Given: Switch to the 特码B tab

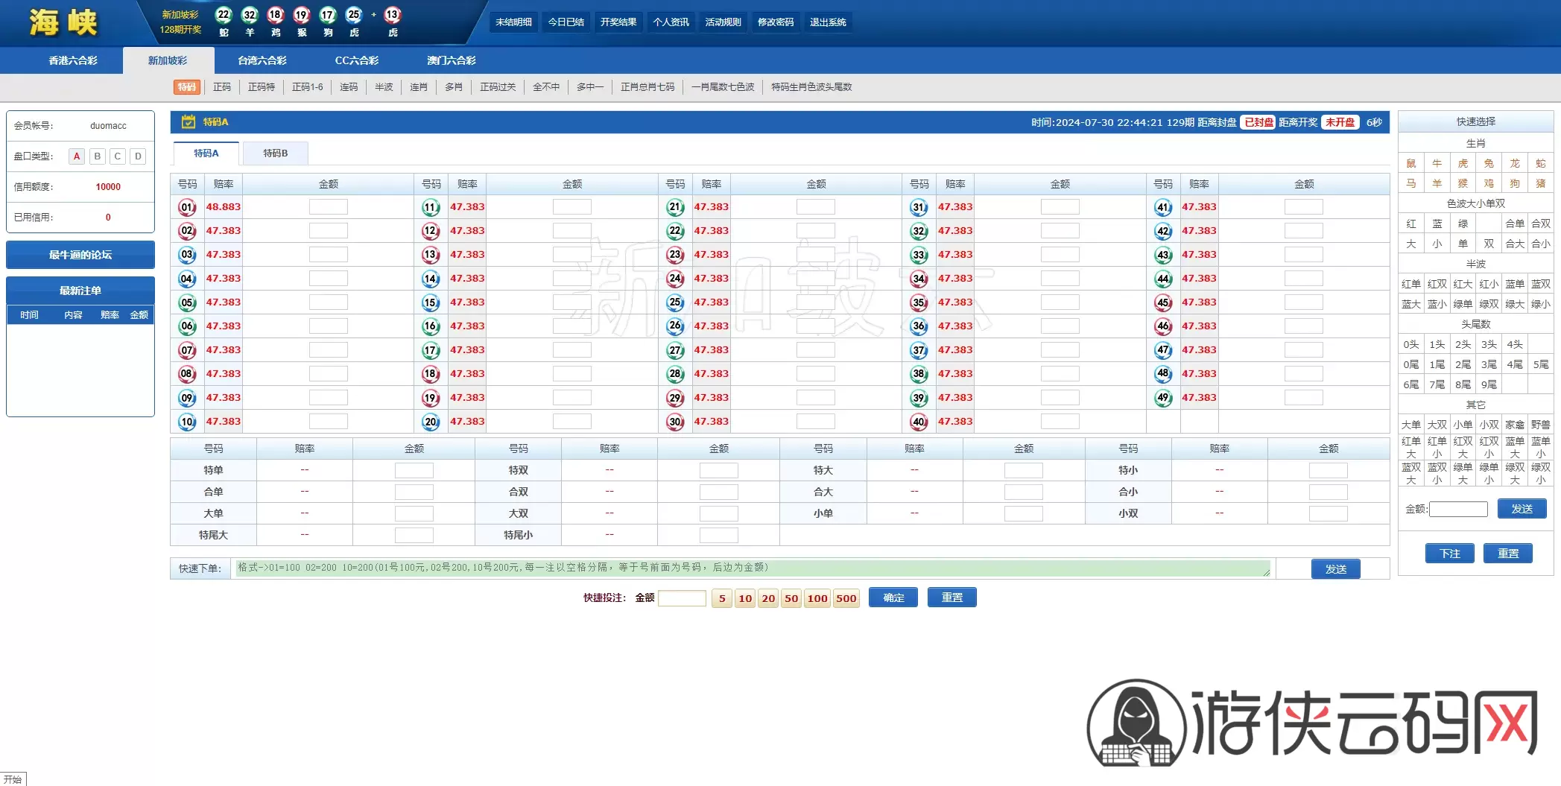Looking at the screenshot, I should [275, 153].
